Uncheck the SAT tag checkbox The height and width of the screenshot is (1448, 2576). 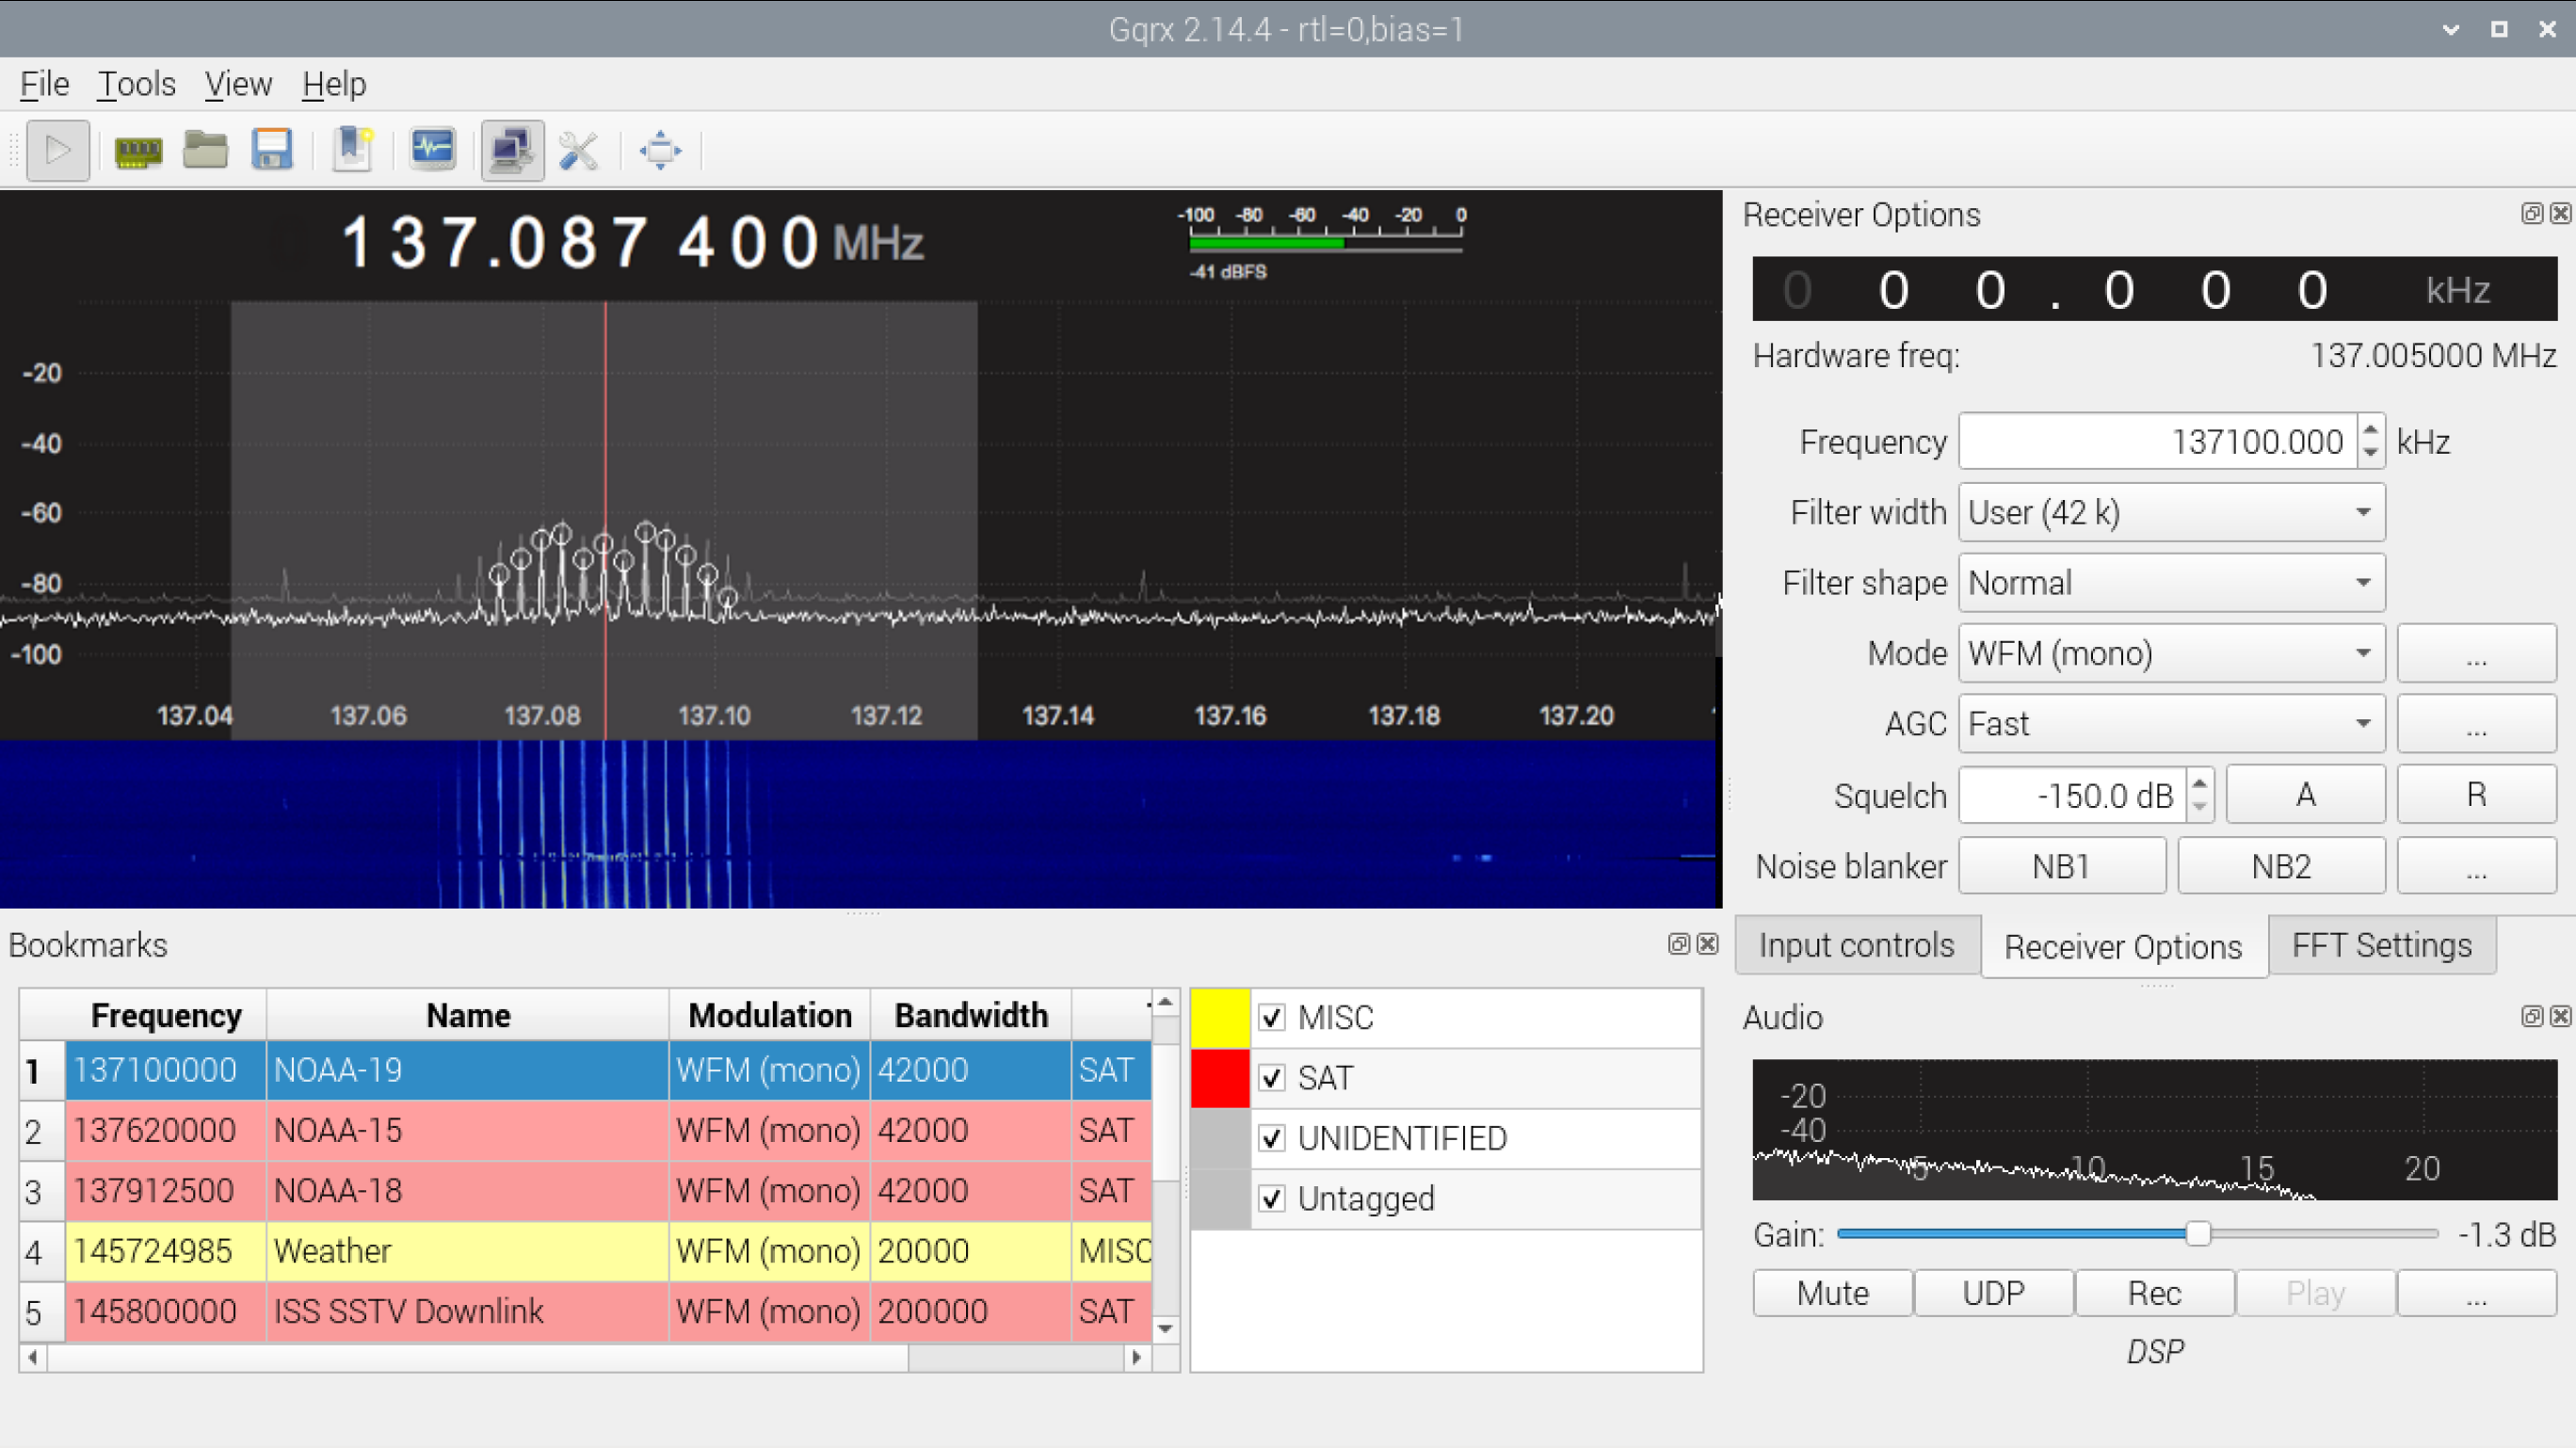1271,1078
